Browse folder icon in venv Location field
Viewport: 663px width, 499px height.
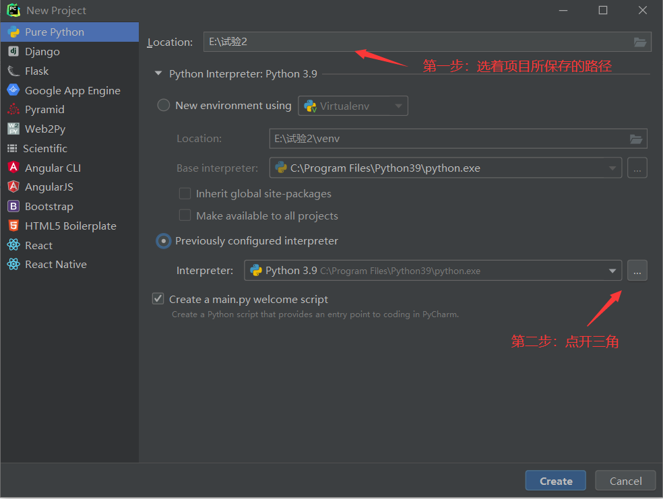pyautogui.click(x=636, y=139)
